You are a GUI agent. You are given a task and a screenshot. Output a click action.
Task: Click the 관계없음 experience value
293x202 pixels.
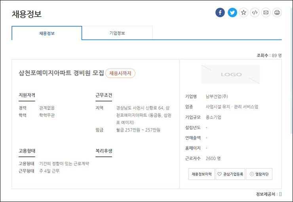47,108
